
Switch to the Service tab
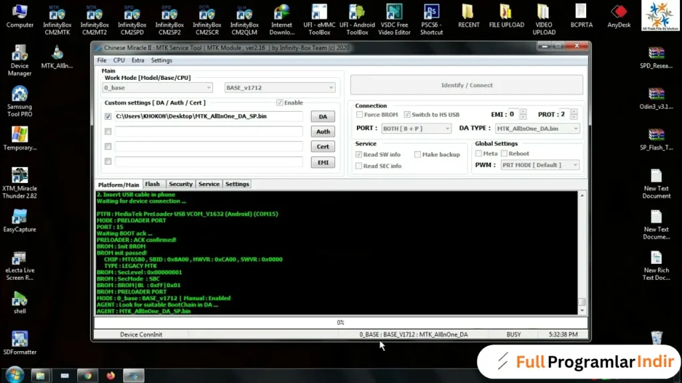[208, 184]
